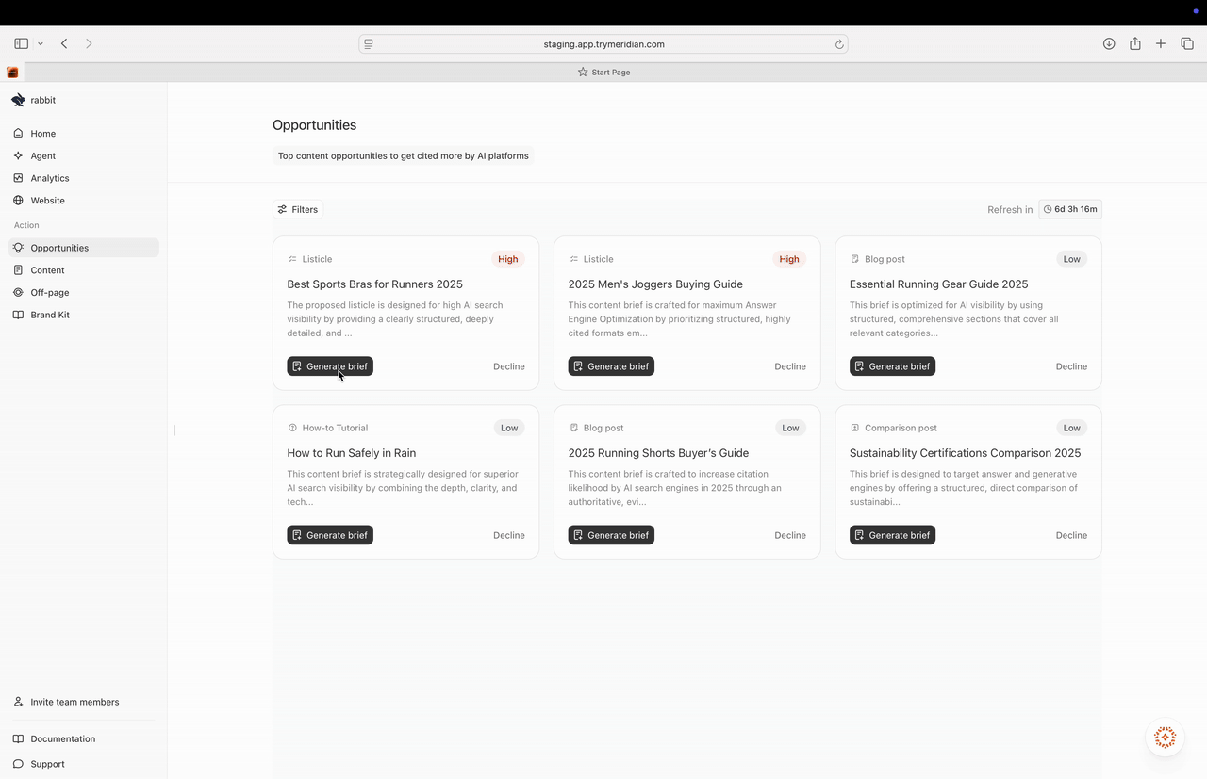Click the Low badge on Run Safely in Rain card
Viewport: 1207px width, 779px height.
tap(509, 428)
